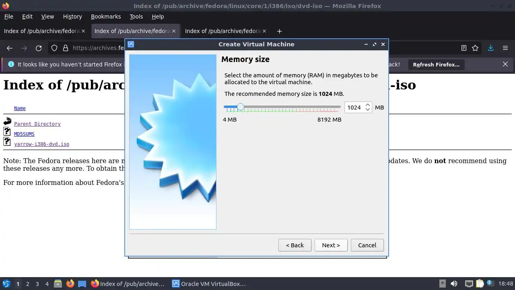515x290 pixels.
Task: Sort listing by Name column link
Action: coord(20,108)
